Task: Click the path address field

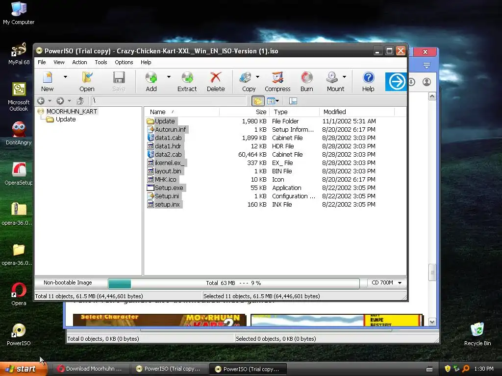Action: pos(169,101)
